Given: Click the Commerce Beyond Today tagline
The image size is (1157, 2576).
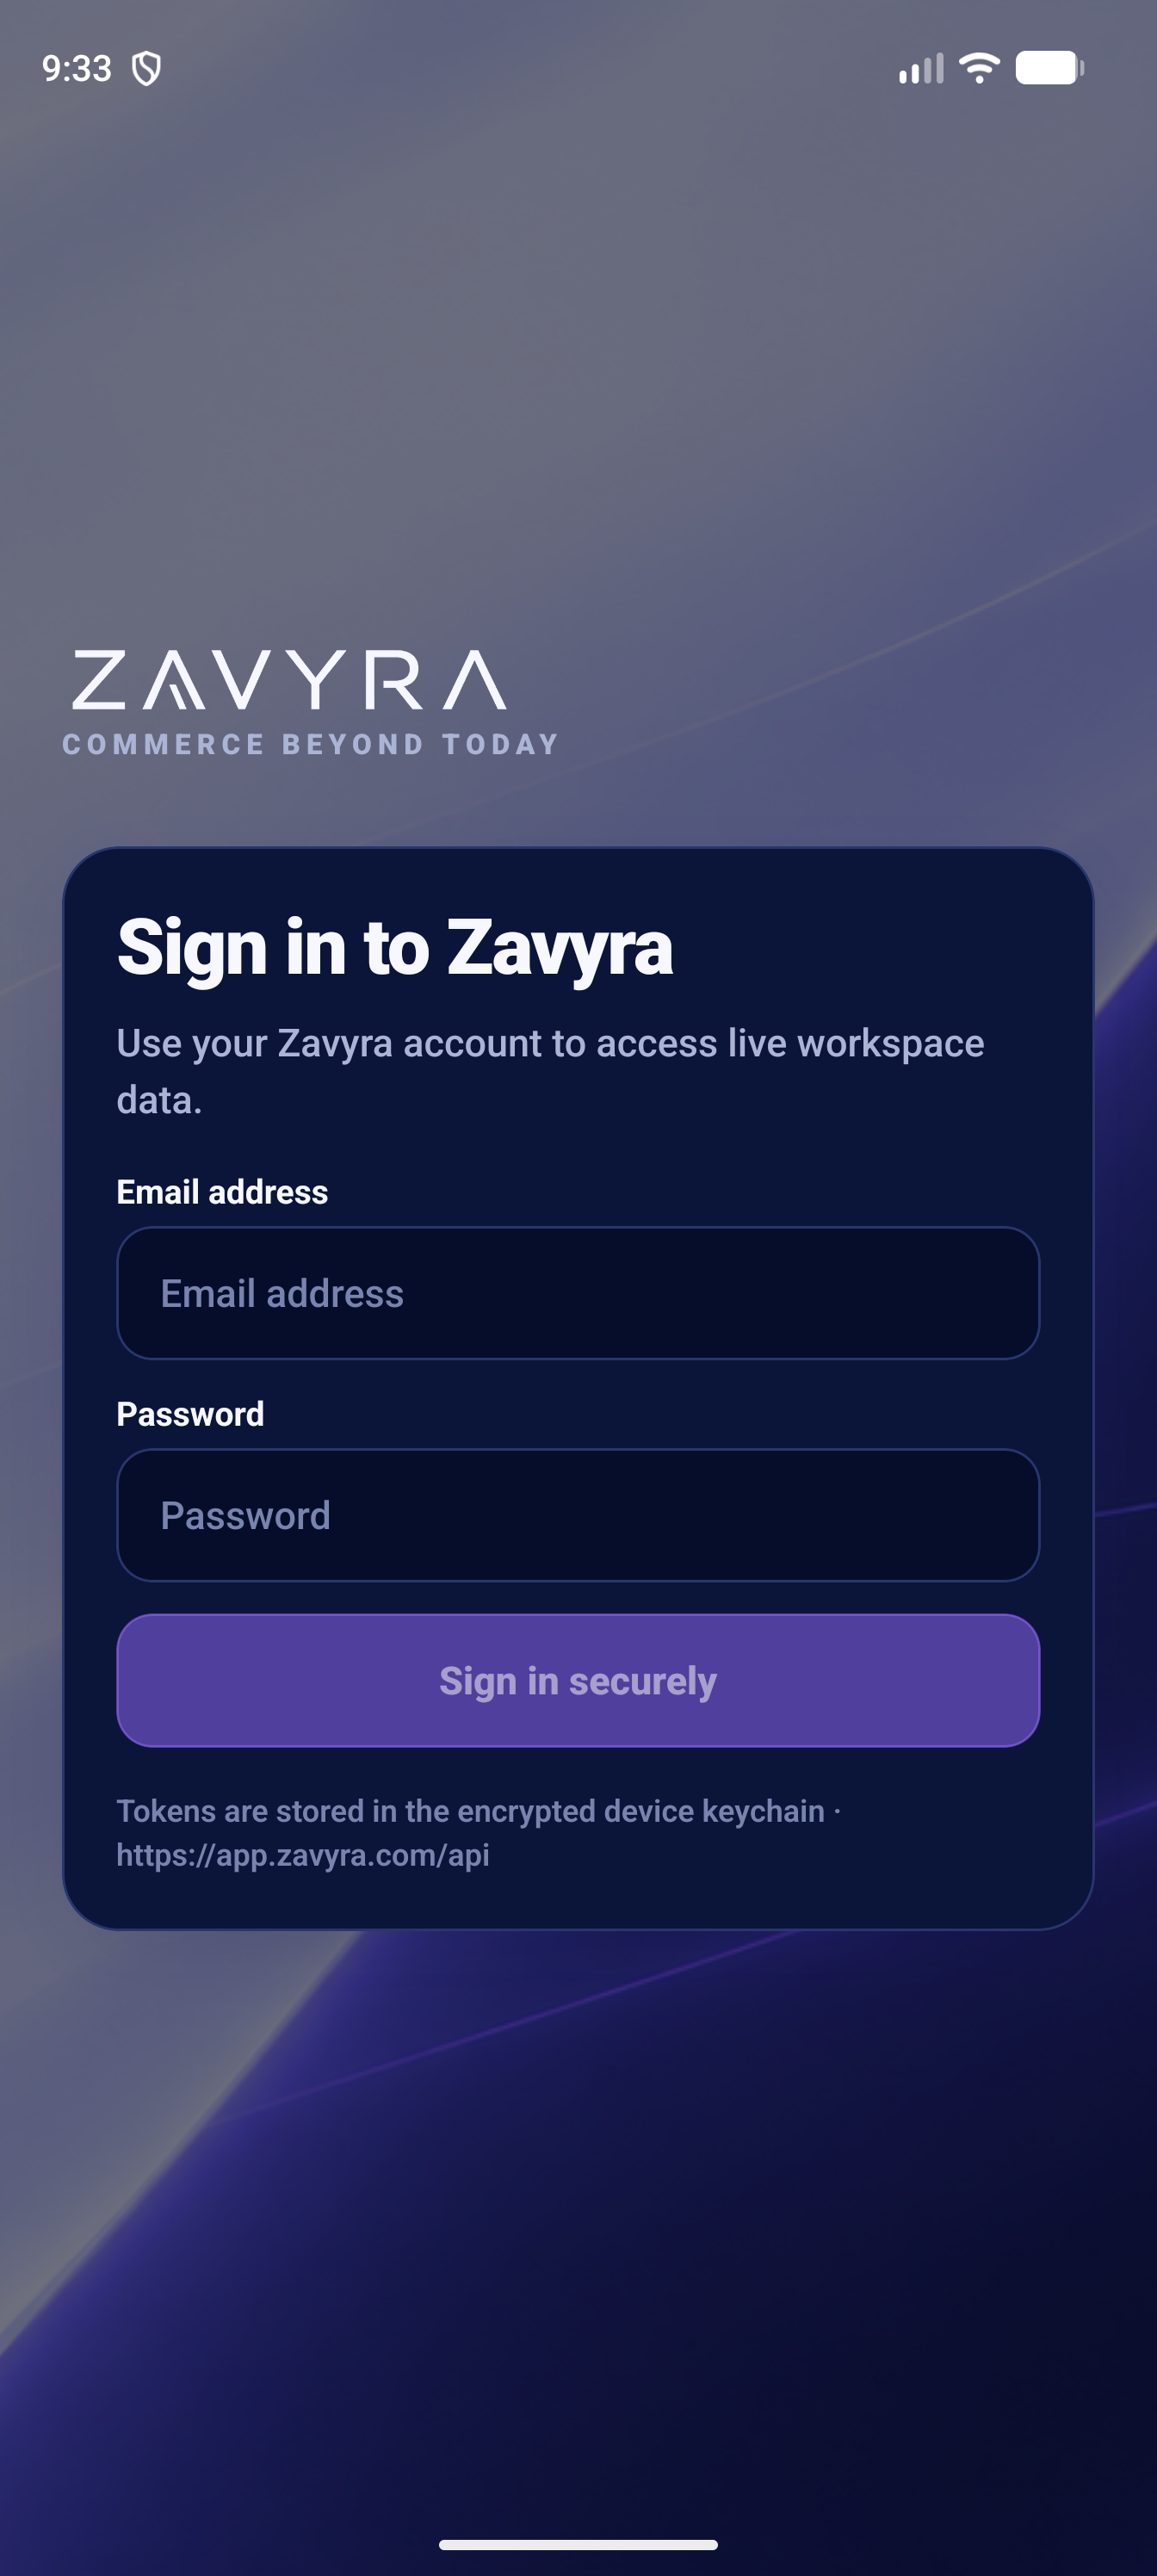Looking at the screenshot, I should 310,745.
